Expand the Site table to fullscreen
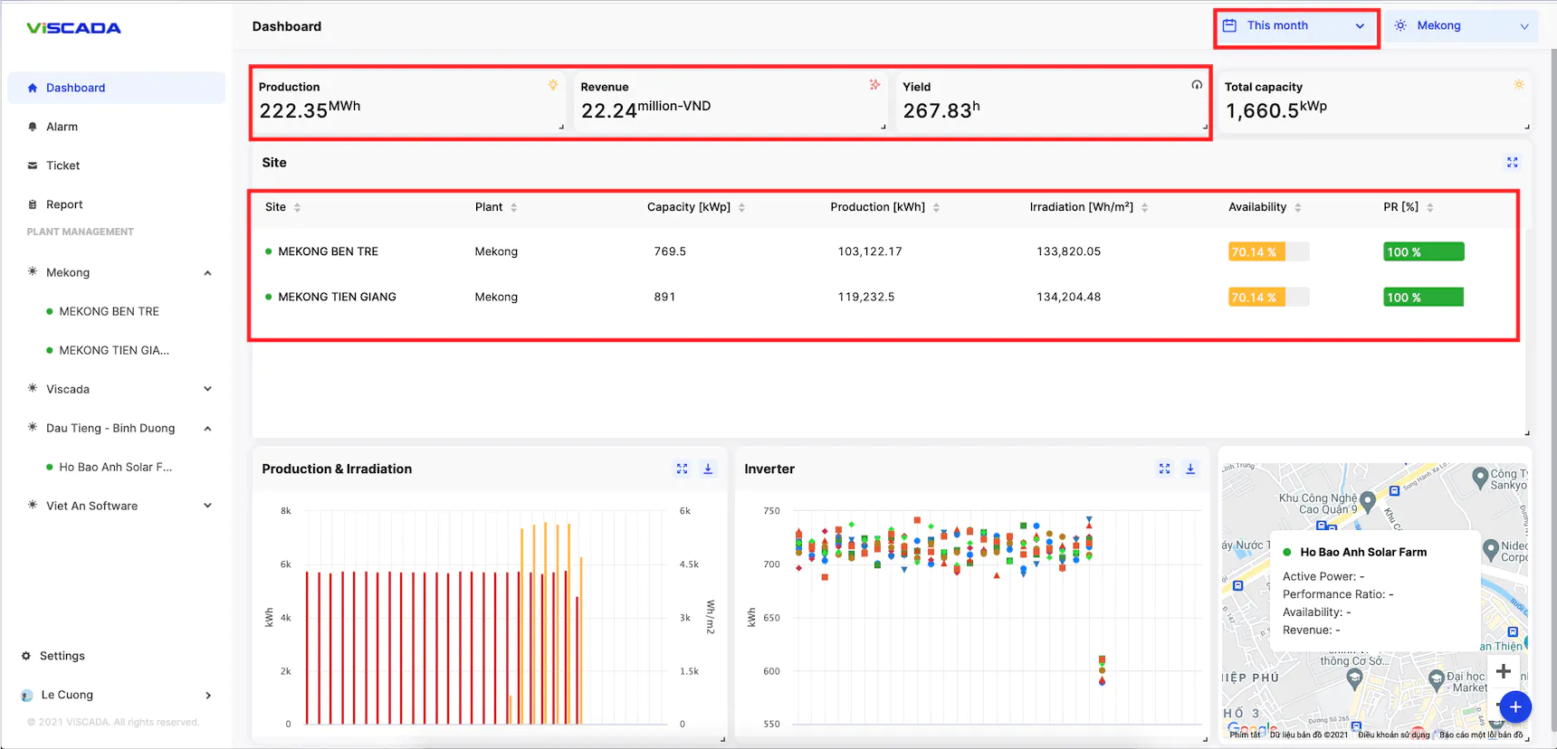The width and height of the screenshot is (1557, 749). [x=1512, y=163]
